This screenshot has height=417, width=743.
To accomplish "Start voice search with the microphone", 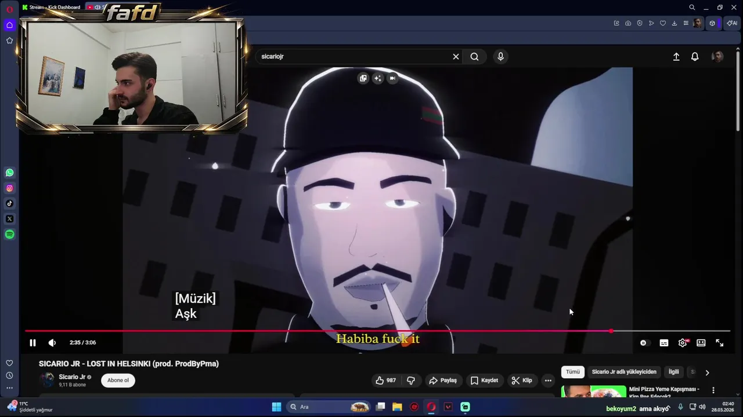I will [500, 56].
